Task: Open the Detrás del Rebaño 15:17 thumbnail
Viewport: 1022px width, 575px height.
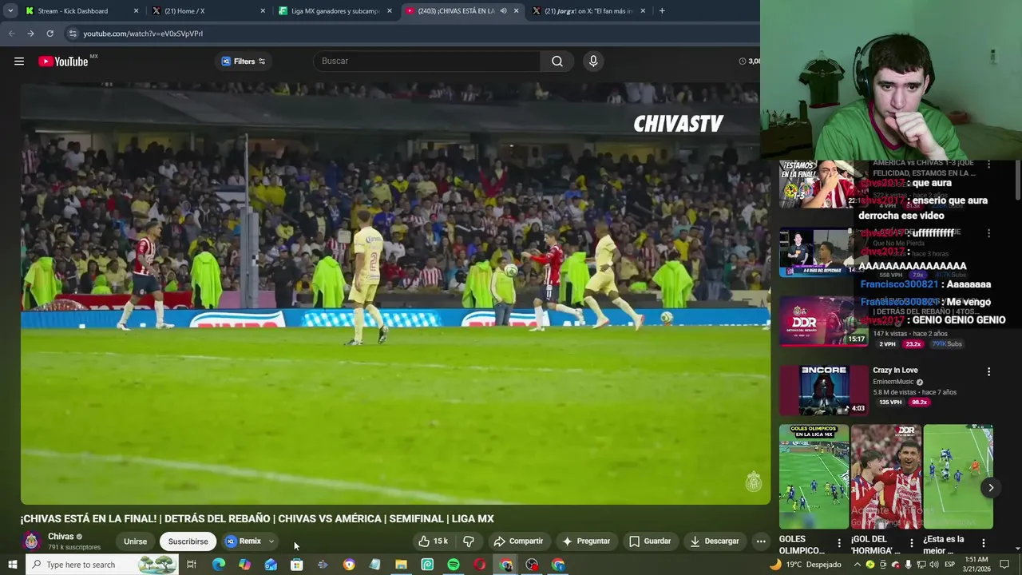Action: click(823, 321)
